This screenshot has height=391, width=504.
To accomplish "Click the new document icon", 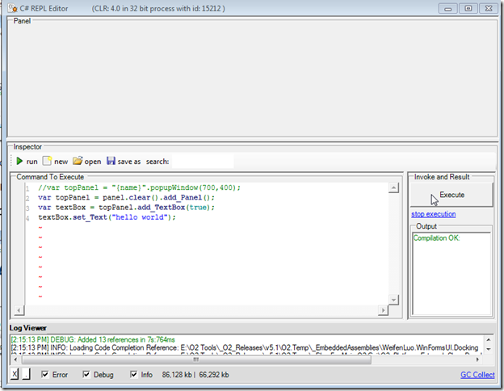I will coord(47,161).
